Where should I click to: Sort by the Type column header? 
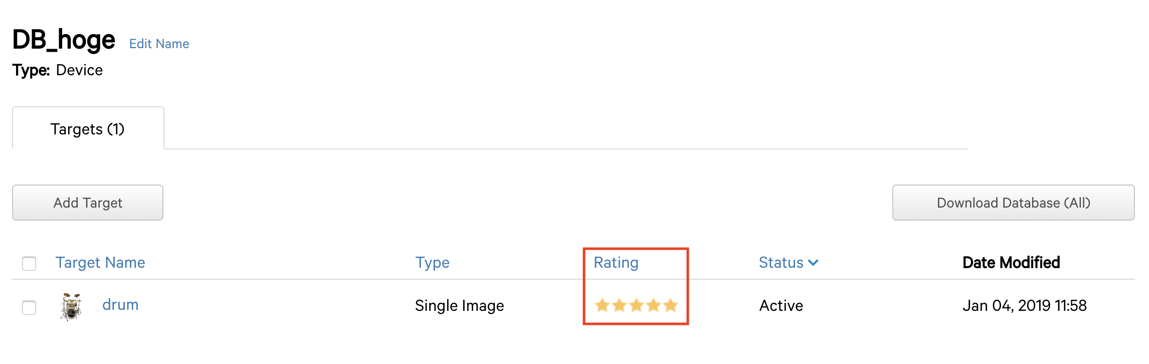click(x=432, y=263)
